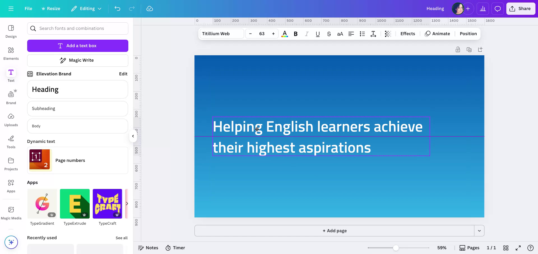Open the Titillium Web font dropdown
The image size is (538, 254).
click(x=221, y=34)
